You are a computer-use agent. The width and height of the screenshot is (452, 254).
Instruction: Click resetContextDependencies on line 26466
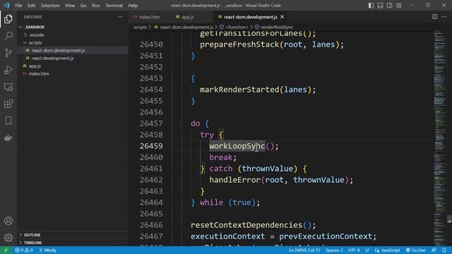246,225
